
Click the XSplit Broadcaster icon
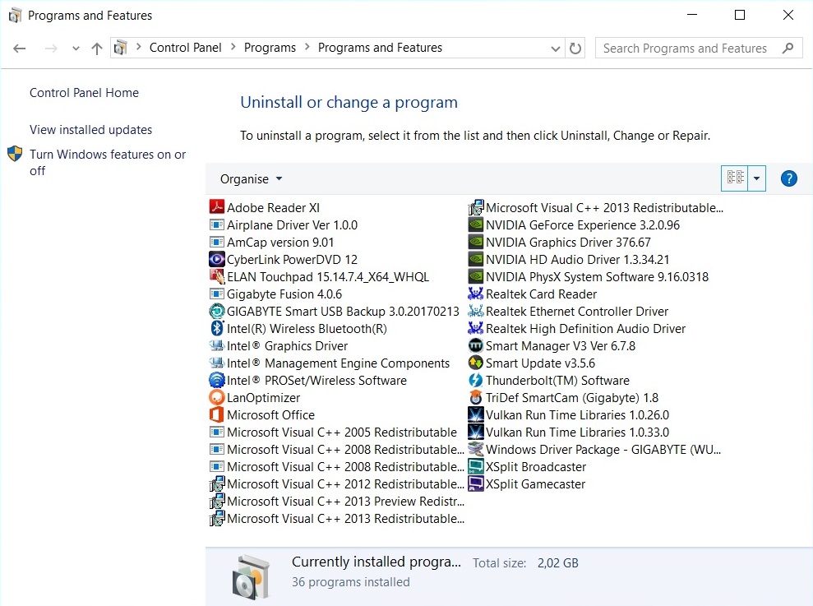coord(476,467)
